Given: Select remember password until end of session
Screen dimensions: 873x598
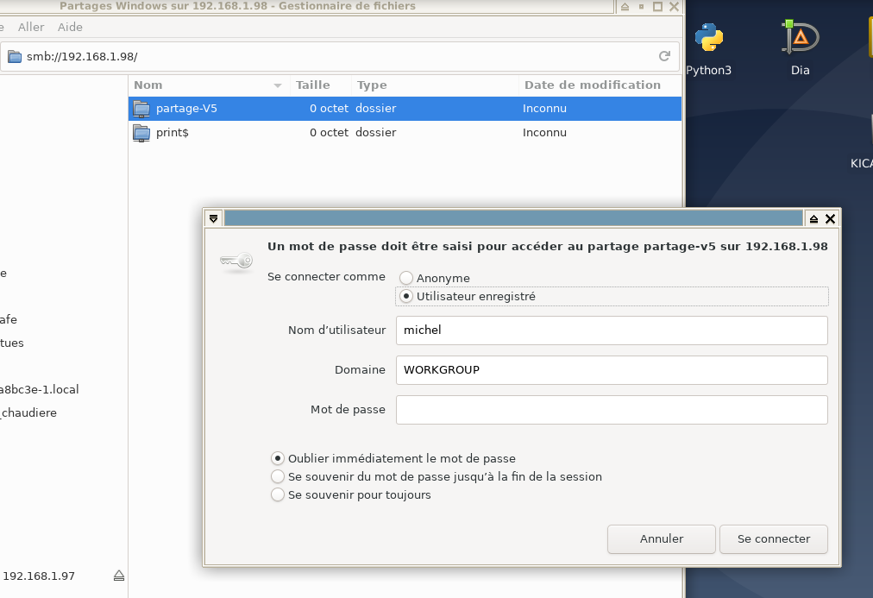Looking at the screenshot, I should pos(278,476).
